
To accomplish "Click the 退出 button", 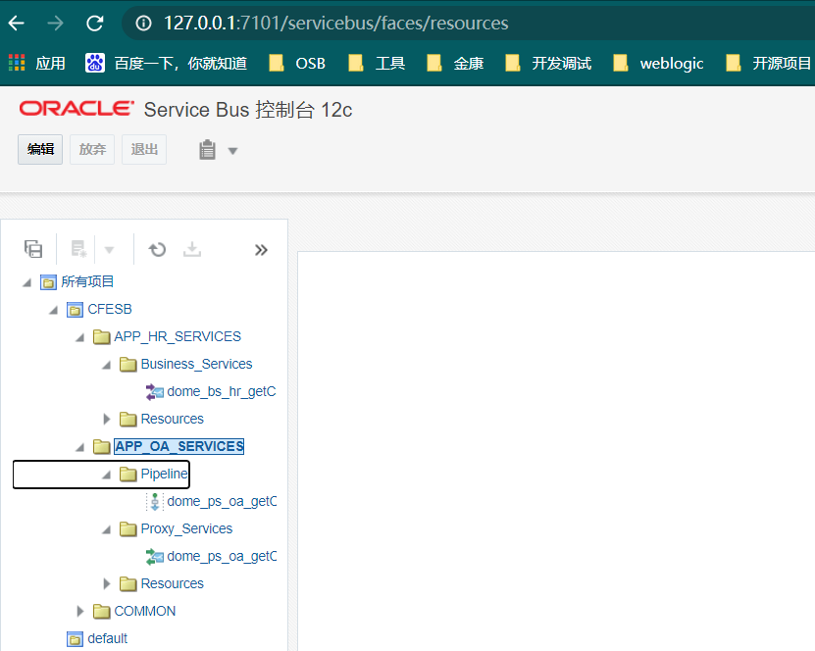I will (x=144, y=150).
